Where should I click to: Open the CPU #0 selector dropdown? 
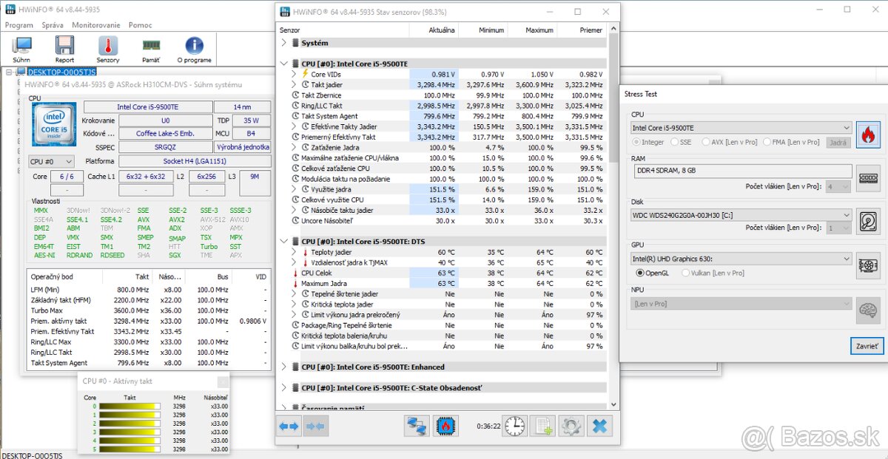point(51,161)
